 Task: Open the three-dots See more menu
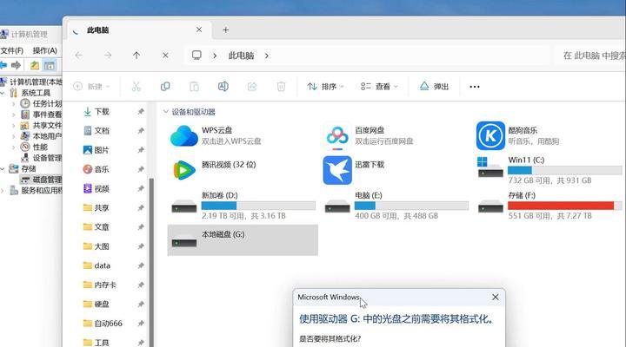pos(475,87)
